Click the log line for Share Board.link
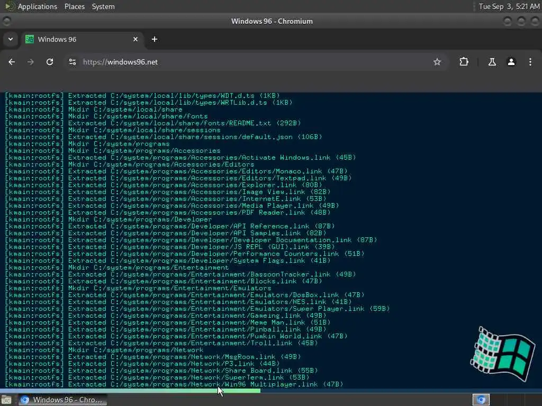The image size is (542, 406). 161,371
